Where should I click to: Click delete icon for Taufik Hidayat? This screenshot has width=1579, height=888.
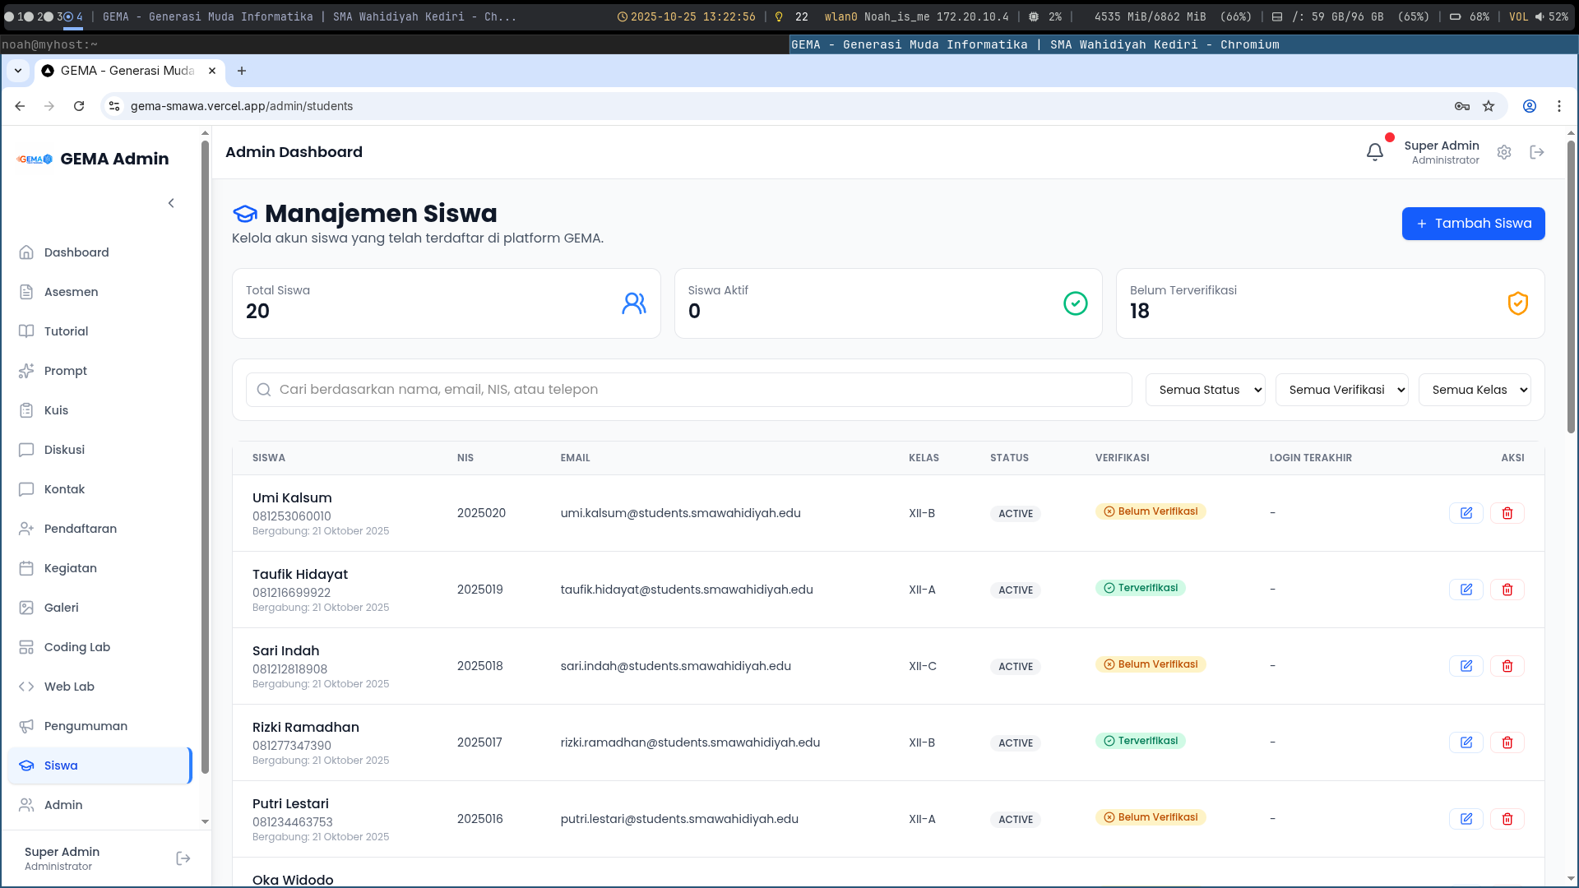coord(1507,590)
